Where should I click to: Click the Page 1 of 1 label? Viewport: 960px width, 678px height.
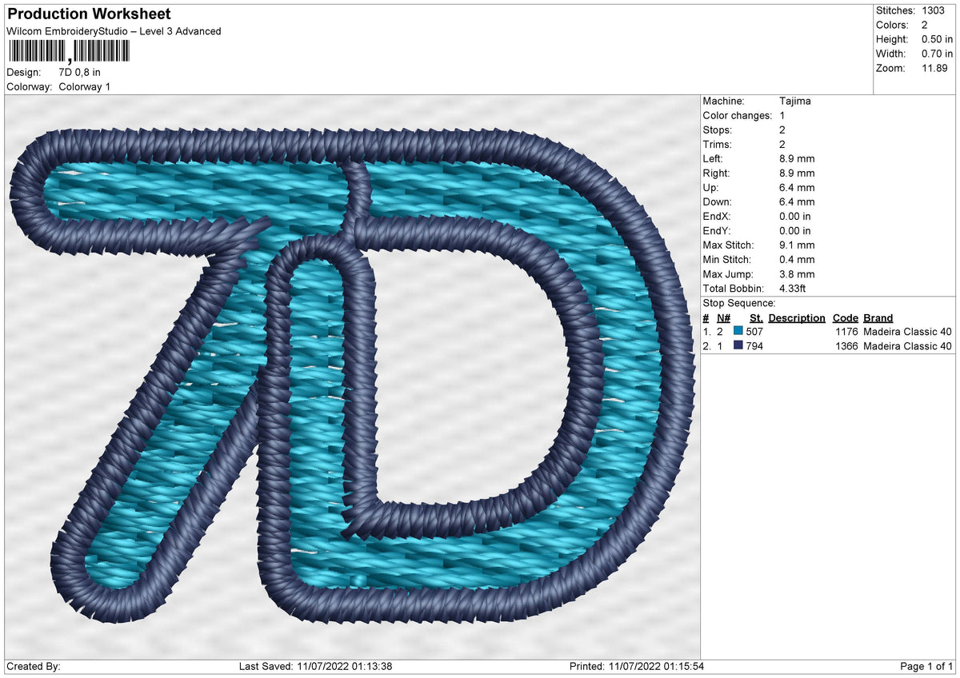pos(925,664)
